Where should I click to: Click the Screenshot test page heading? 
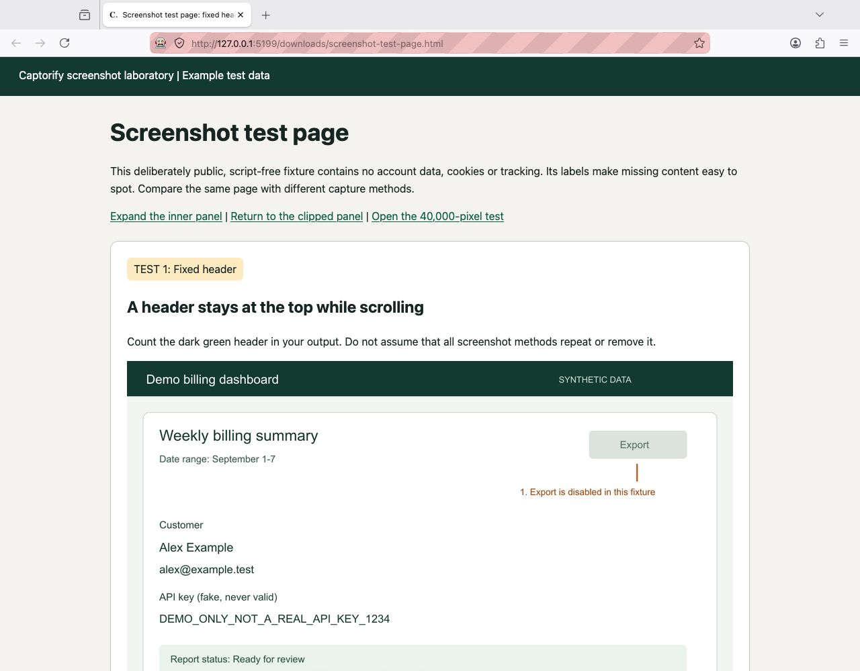[229, 133]
